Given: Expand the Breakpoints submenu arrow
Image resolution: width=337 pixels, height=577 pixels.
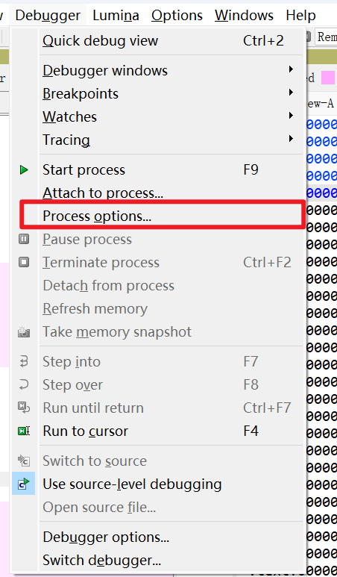Looking at the screenshot, I should click(291, 93).
